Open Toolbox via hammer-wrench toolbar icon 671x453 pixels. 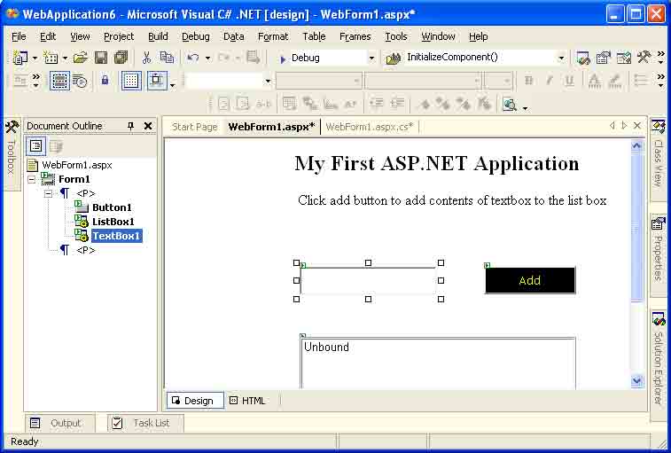tap(644, 58)
